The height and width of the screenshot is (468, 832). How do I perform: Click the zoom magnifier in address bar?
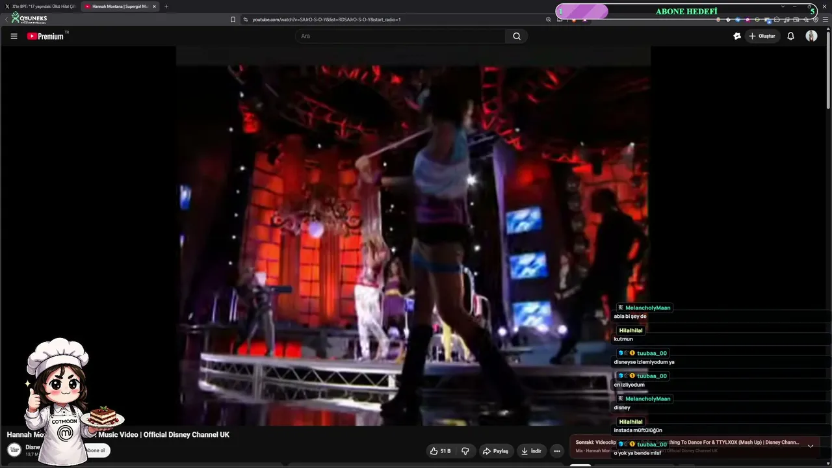(x=549, y=19)
